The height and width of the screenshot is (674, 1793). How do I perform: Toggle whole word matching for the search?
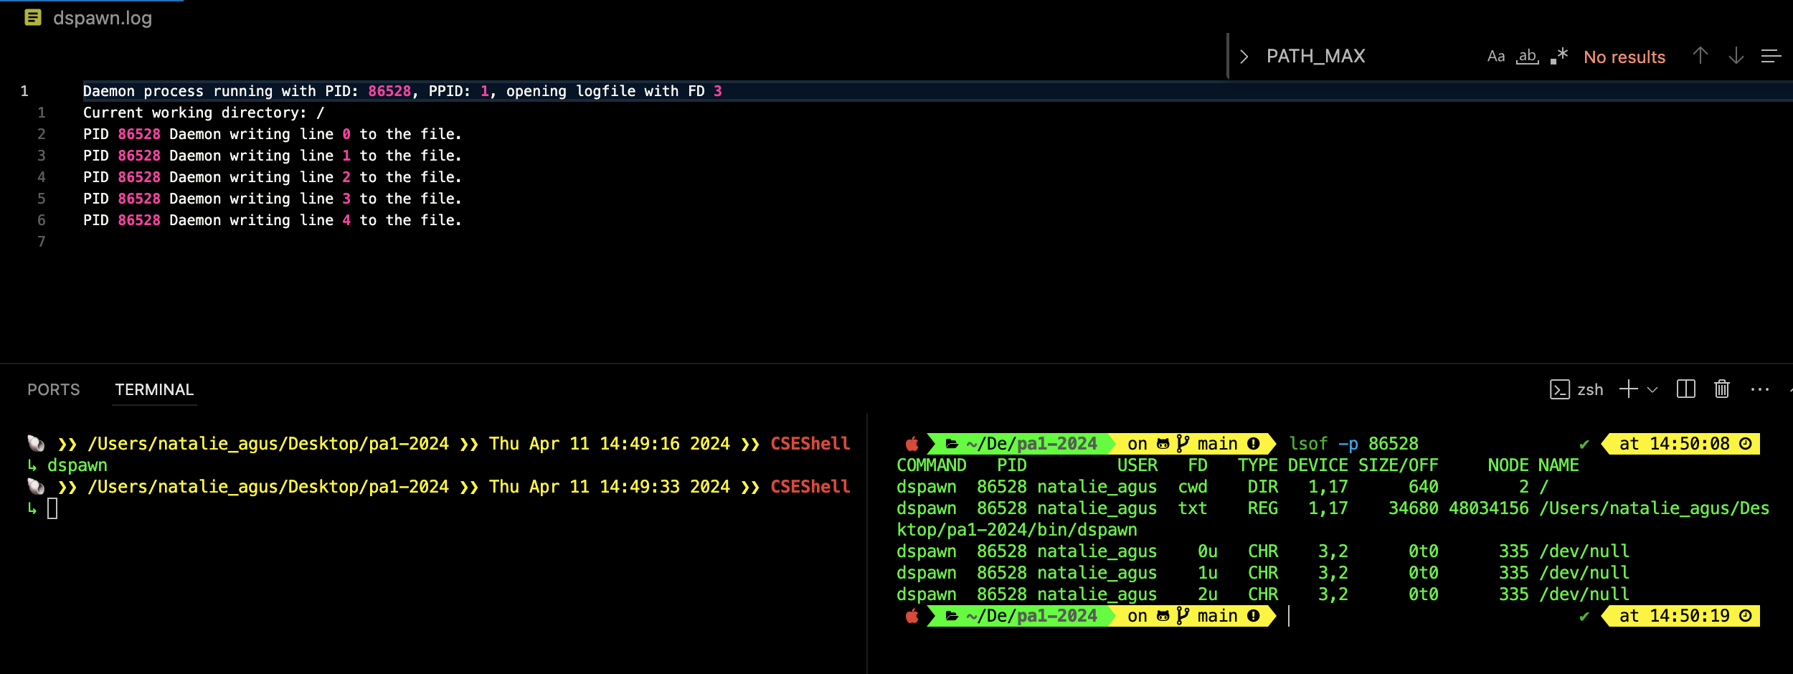point(1528,56)
